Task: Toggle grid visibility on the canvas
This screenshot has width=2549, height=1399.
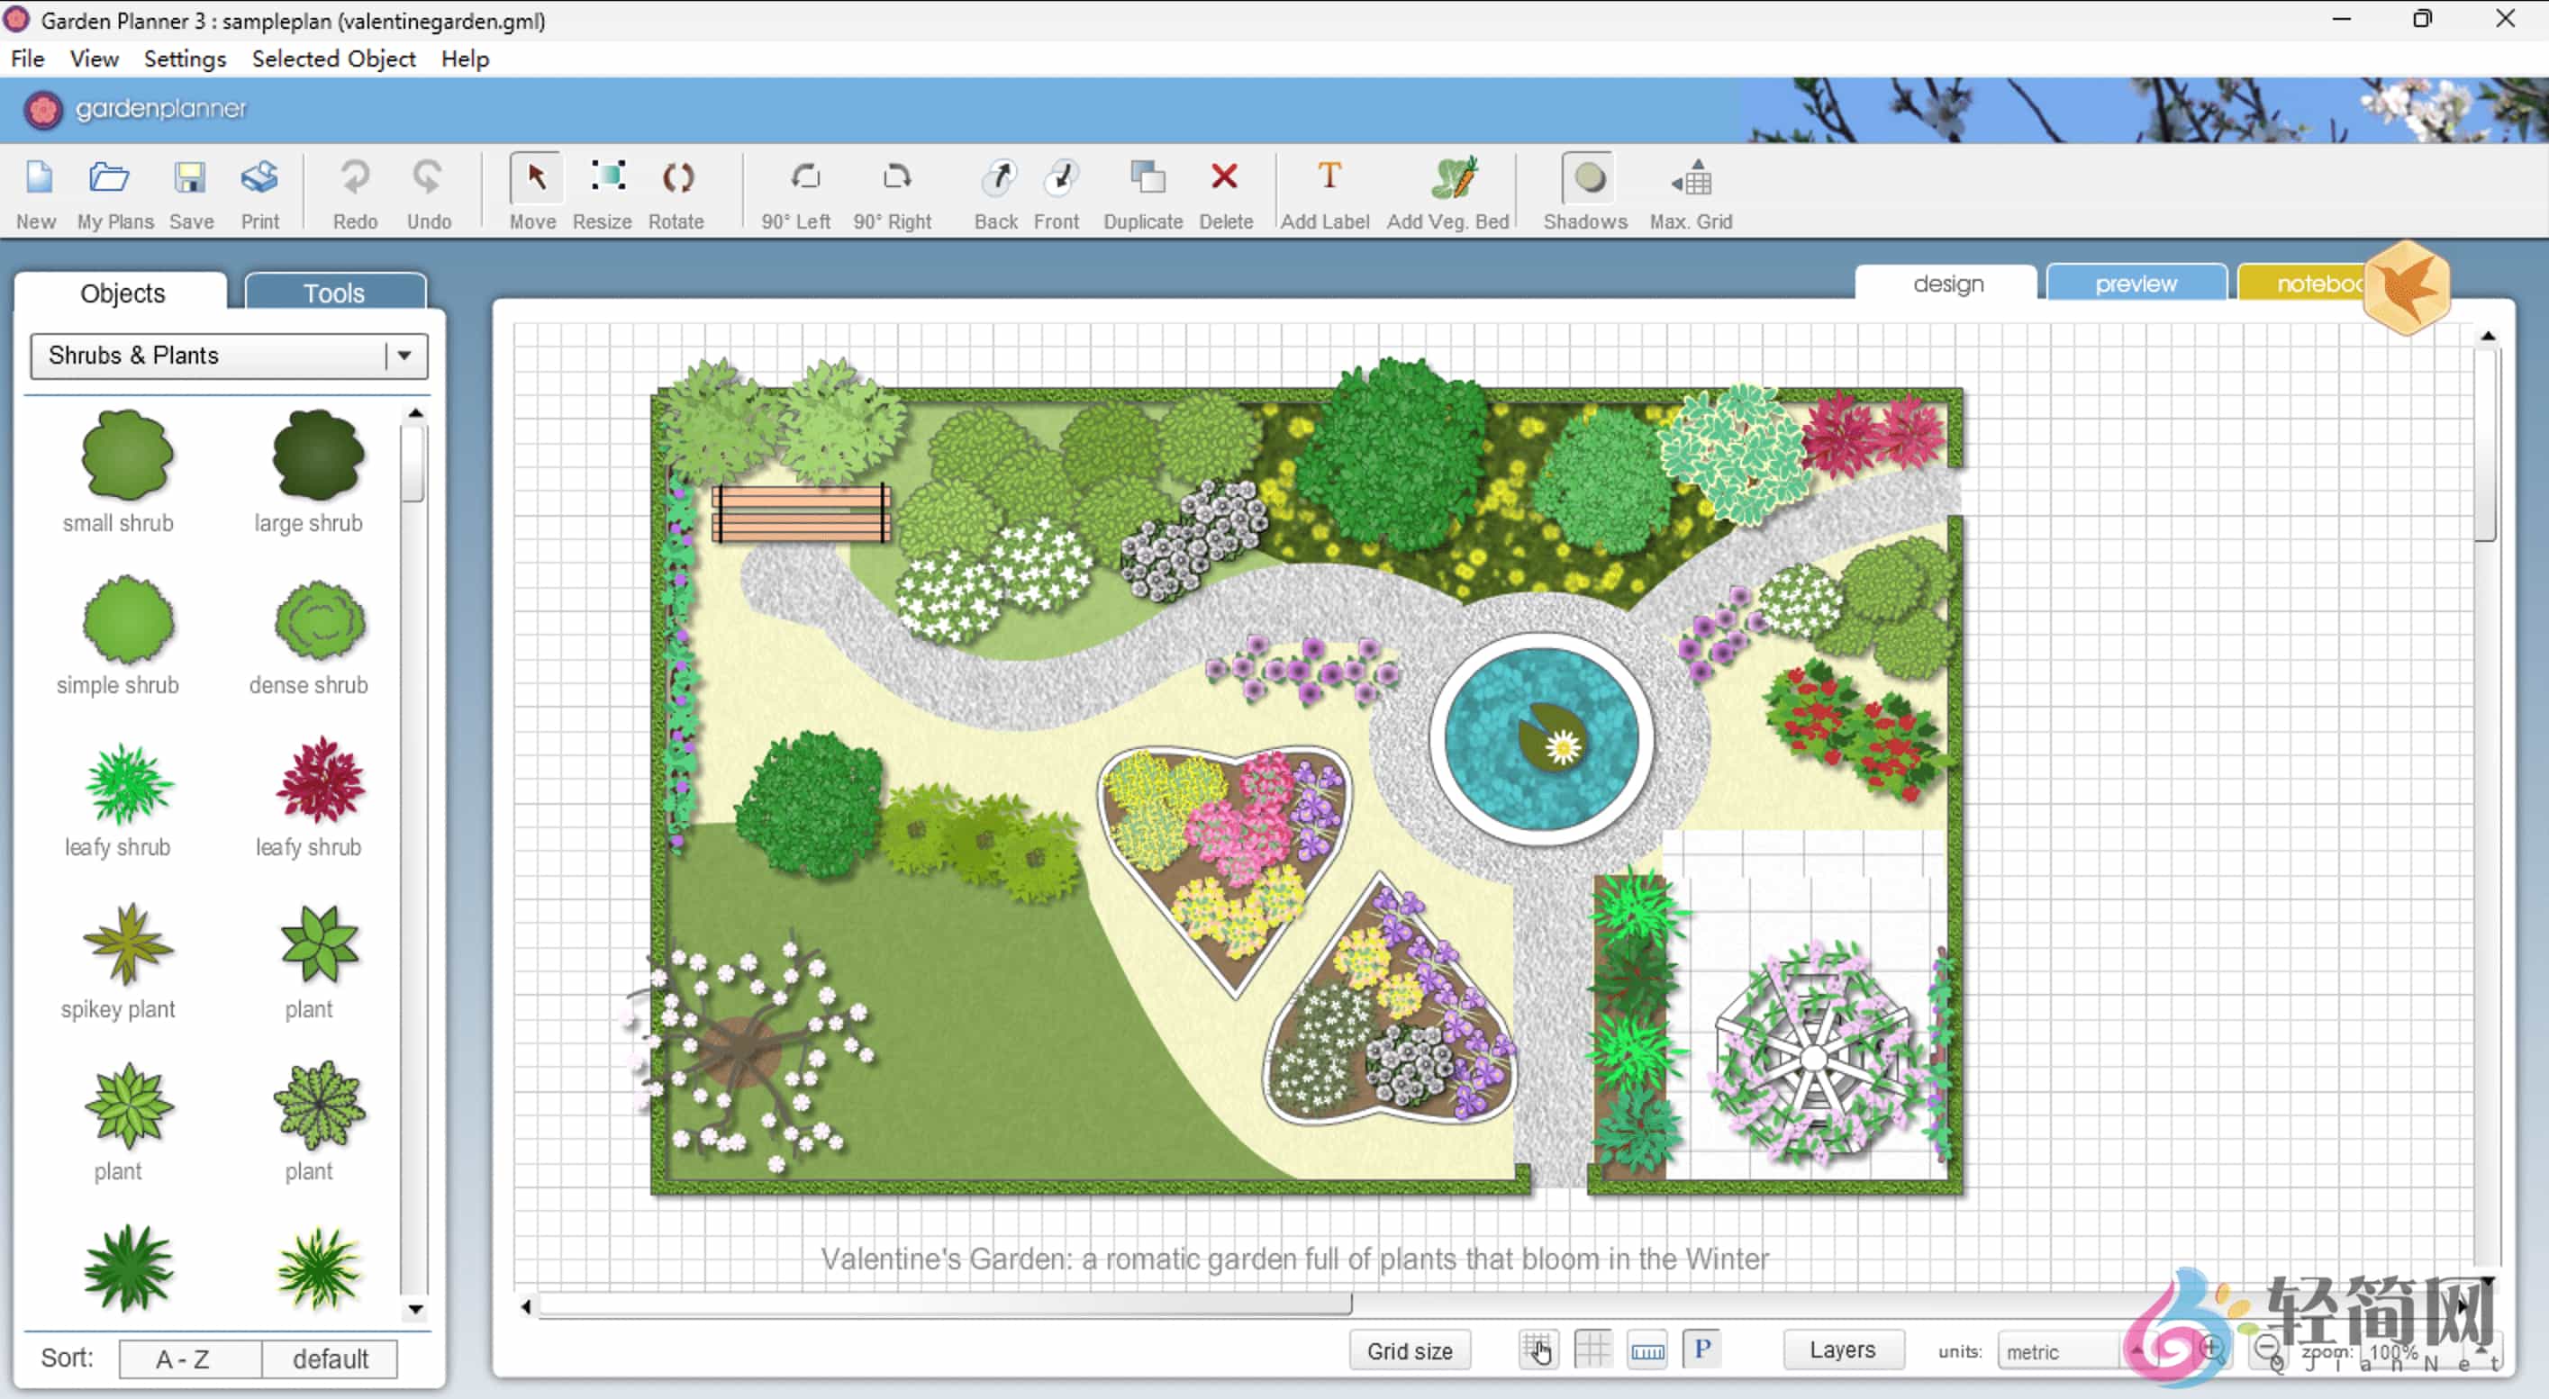Action: pyautogui.click(x=1593, y=1349)
